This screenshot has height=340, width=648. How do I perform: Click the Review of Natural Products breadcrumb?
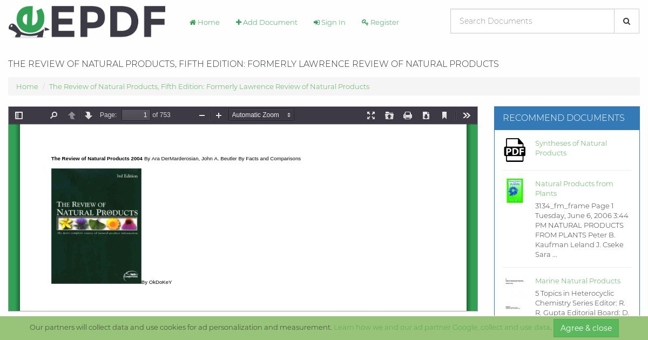click(209, 86)
